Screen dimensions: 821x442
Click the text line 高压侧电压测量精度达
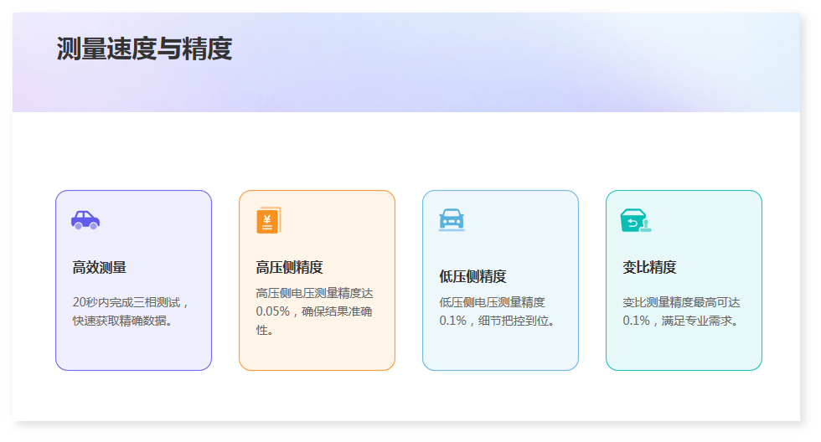click(x=314, y=293)
